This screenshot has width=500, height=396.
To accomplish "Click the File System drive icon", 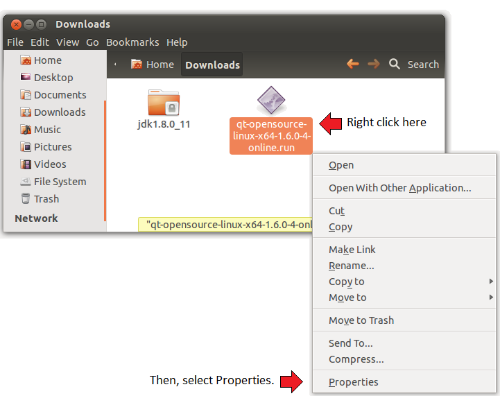I will (x=26, y=181).
